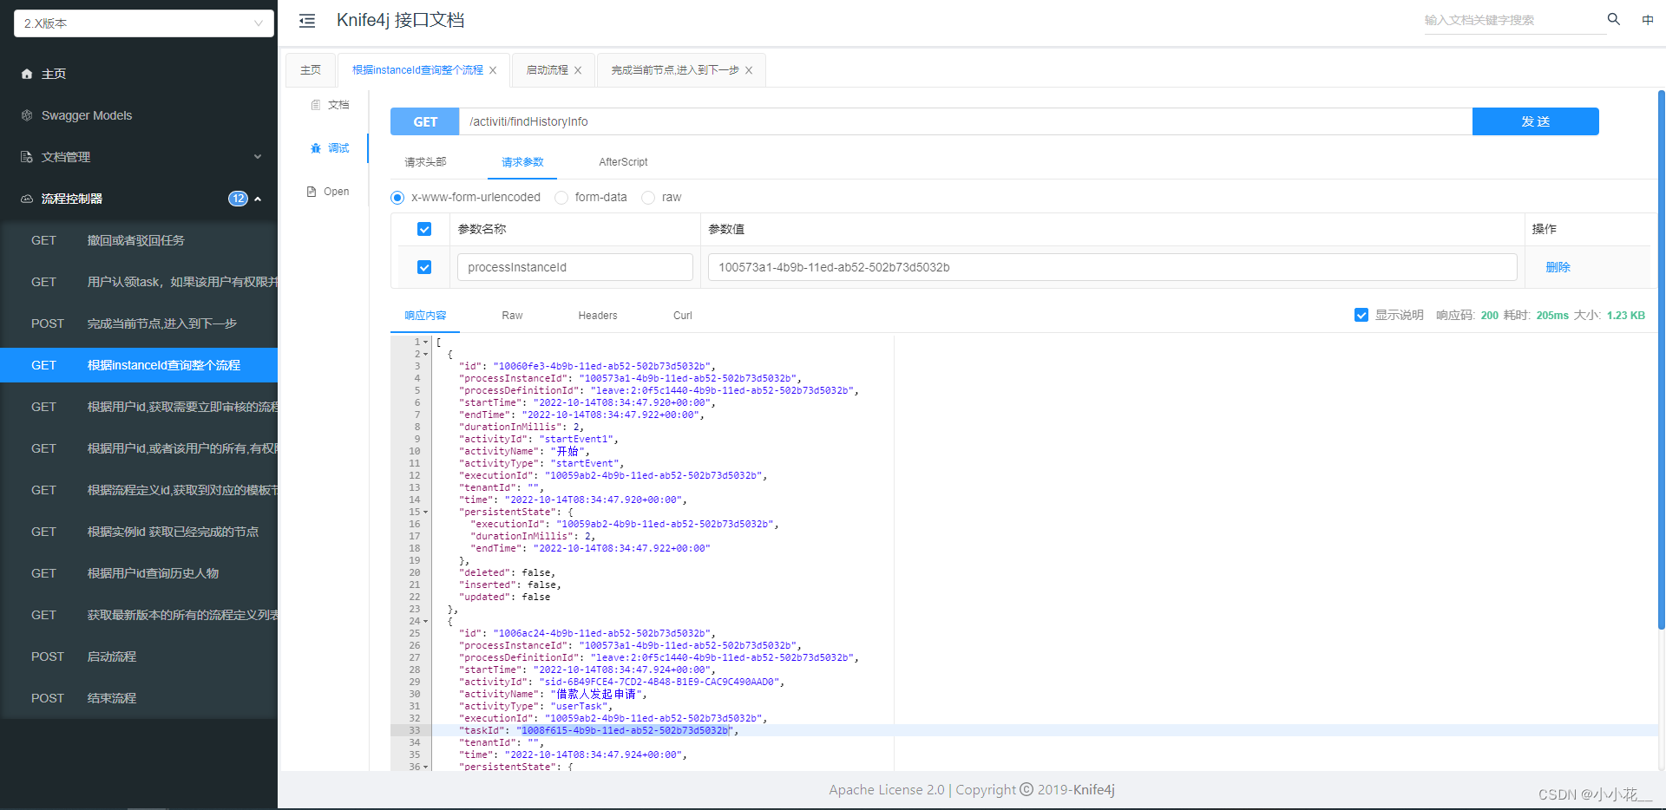The width and height of the screenshot is (1666, 810).
Task: Collapse JSON line 1 fold arrow
Action: [425, 342]
